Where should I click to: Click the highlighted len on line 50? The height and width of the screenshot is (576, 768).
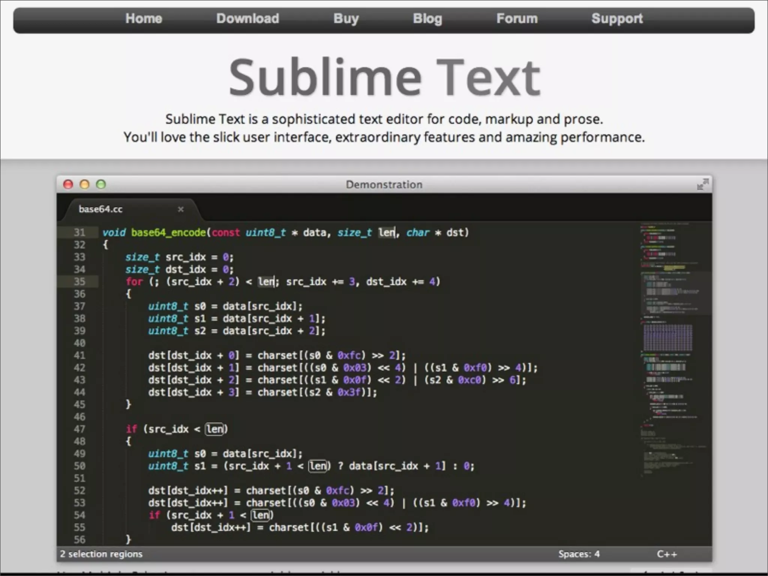318,466
